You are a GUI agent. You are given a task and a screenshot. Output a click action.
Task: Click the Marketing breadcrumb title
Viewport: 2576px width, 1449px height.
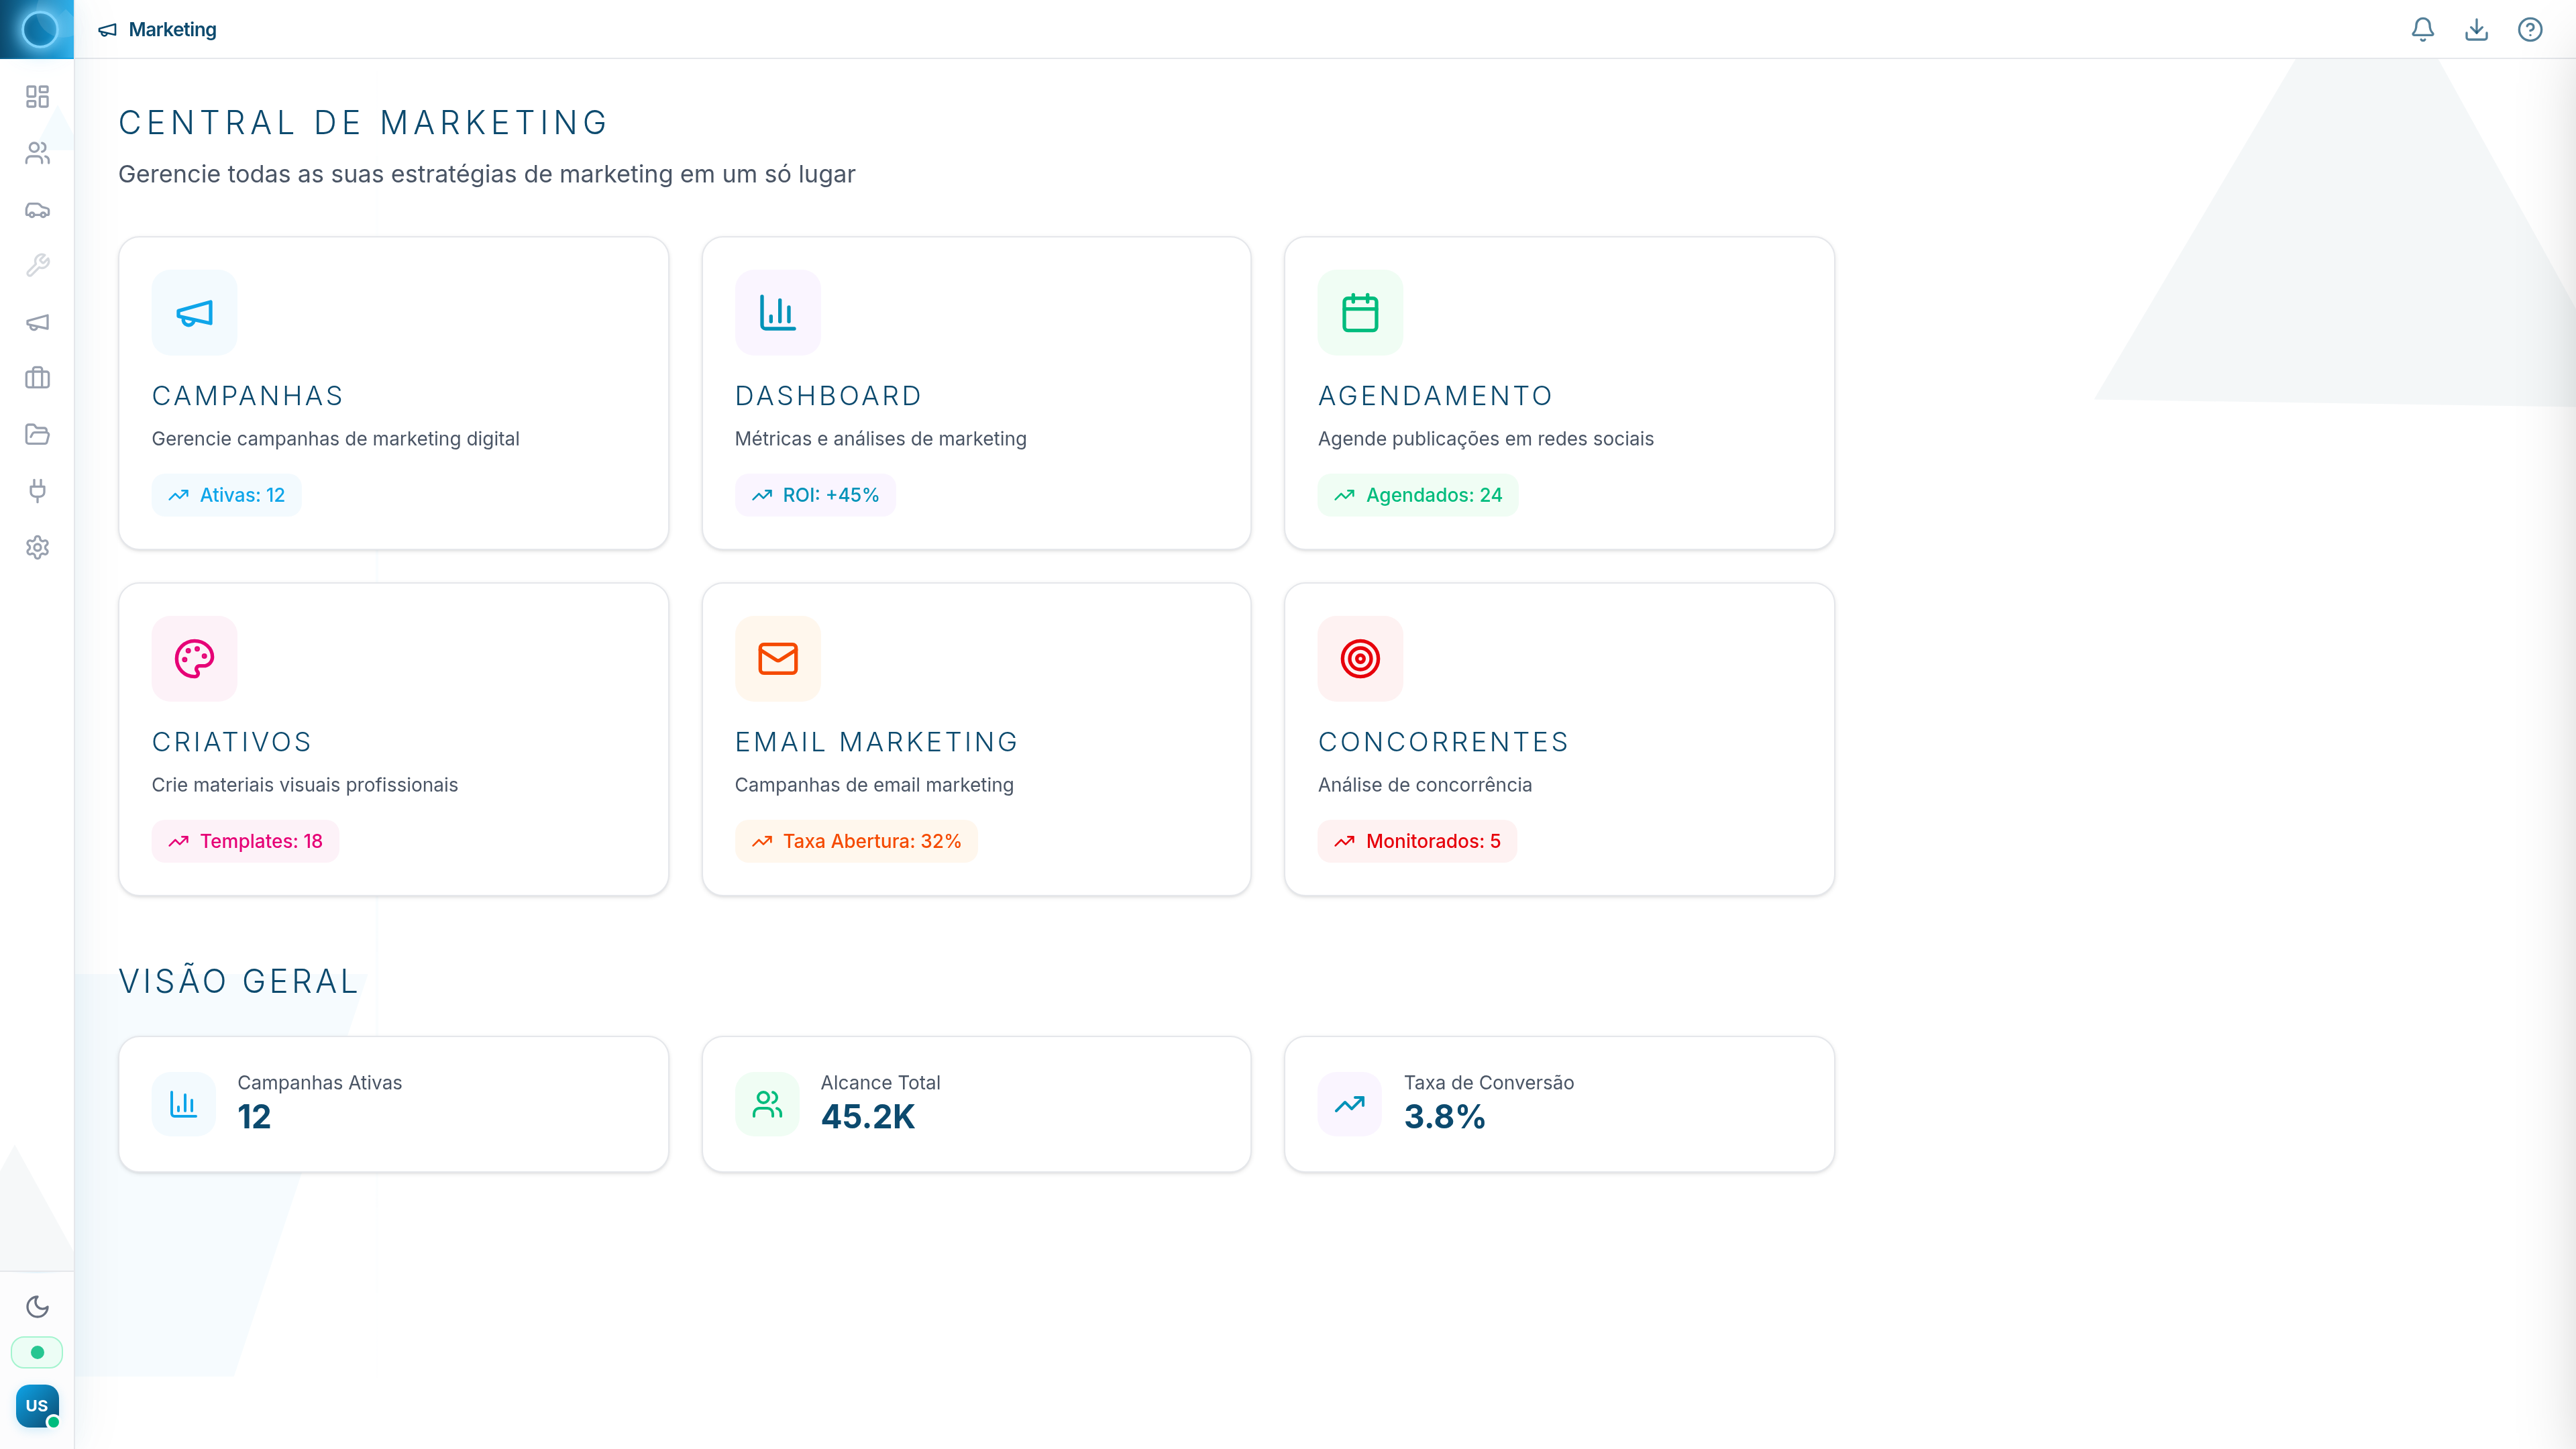click(172, 29)
